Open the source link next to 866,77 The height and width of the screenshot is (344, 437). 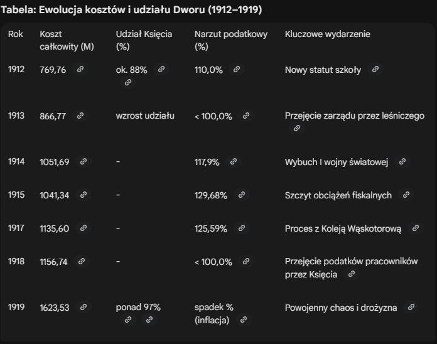(79, 116)
